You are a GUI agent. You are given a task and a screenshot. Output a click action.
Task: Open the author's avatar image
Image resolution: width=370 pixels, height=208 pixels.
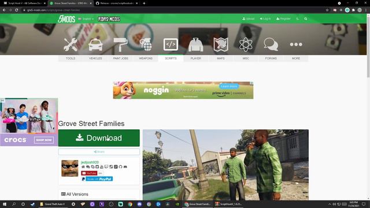pos(69,168)
